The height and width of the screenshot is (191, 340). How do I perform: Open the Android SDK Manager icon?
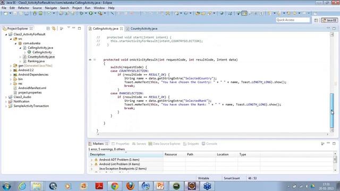coord(35,13)
